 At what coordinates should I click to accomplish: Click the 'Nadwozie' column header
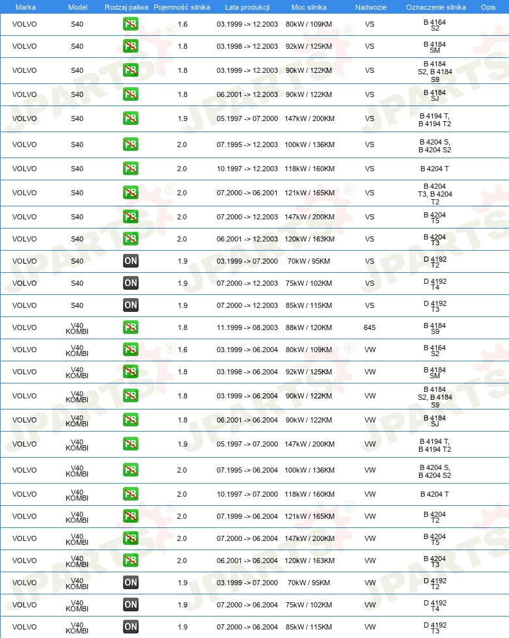click(x=370, y=7)
